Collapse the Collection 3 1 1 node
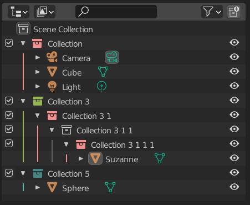Screen dimensions: 250x205 52,130
